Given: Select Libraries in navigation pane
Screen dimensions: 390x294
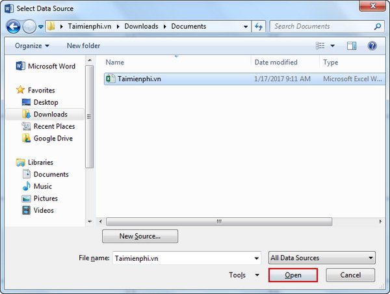Looking at the screenshot, I should click(40, 163).
